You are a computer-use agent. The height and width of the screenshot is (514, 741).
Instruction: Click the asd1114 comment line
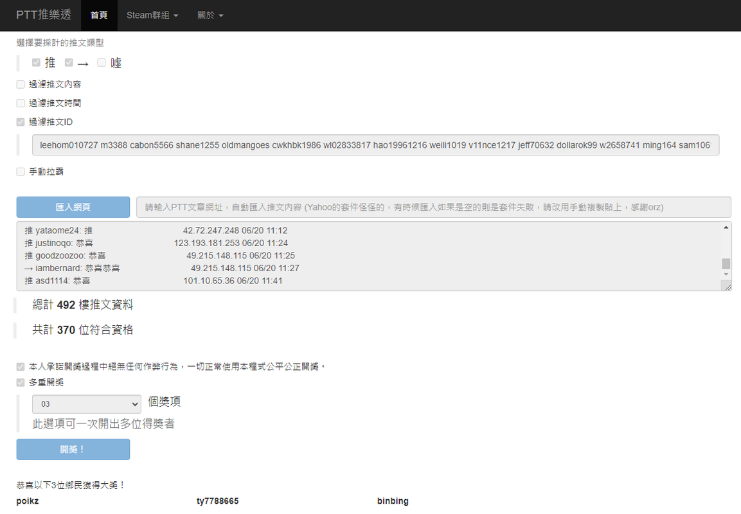click(154, 281)
